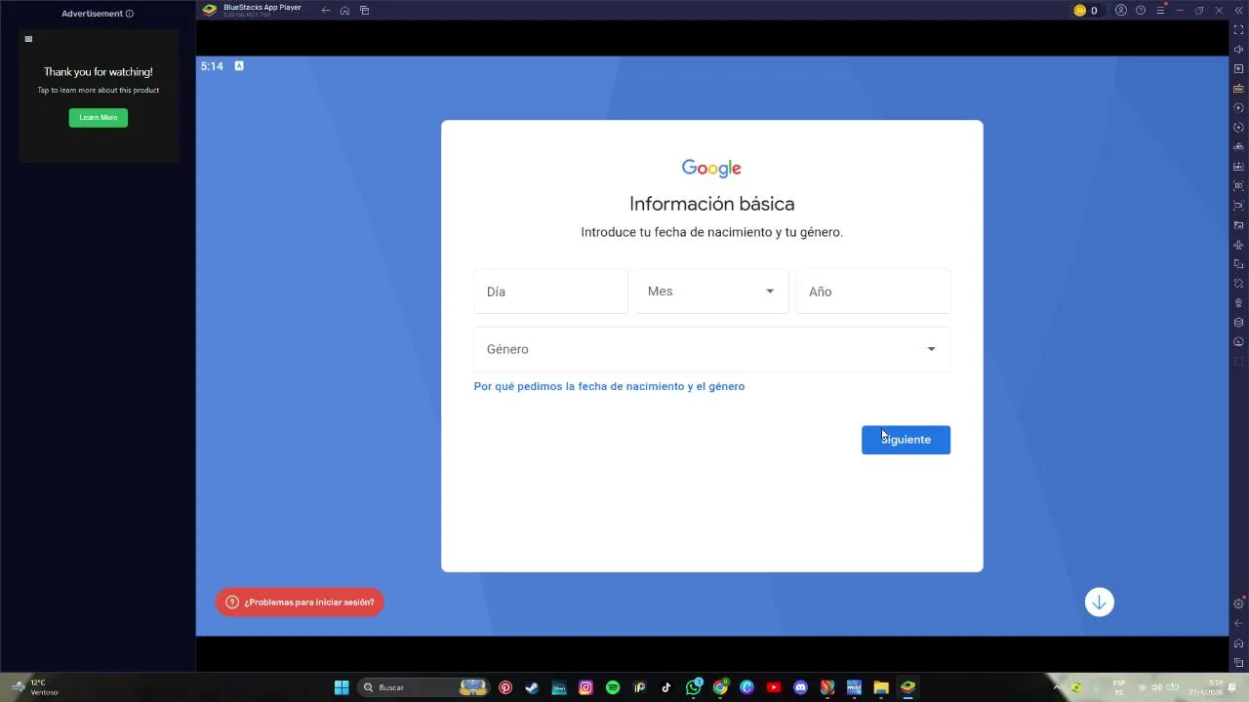Expand the Género dropdown
This screenshot has height=702, width=1249.
click(x=711, y=349)
